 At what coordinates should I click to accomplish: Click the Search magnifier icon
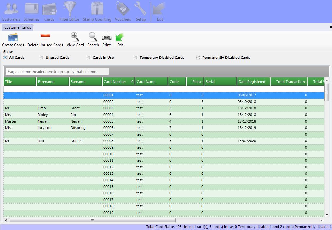(93, 37)
